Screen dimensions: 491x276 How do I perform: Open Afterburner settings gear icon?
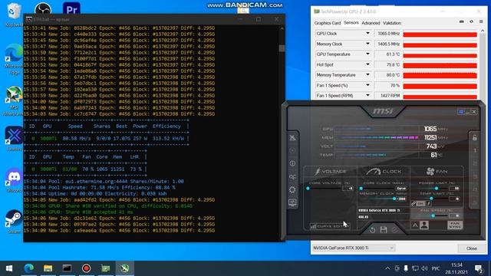(292, 189)
